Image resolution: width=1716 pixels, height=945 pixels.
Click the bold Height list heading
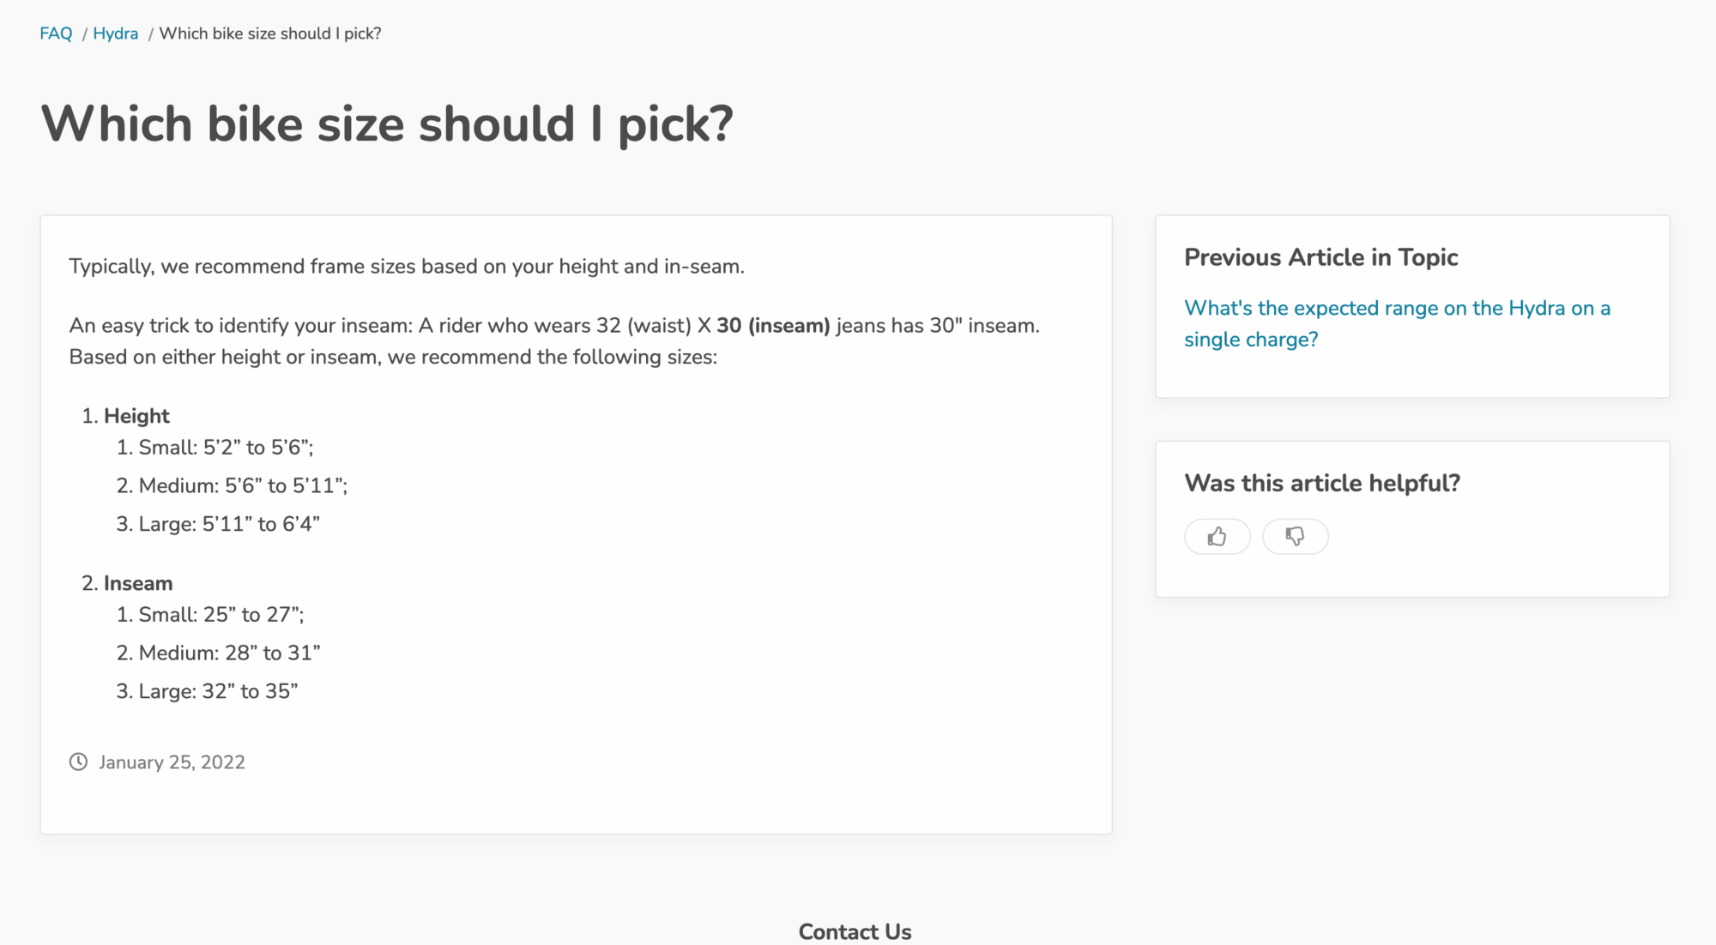pos(136,416)
